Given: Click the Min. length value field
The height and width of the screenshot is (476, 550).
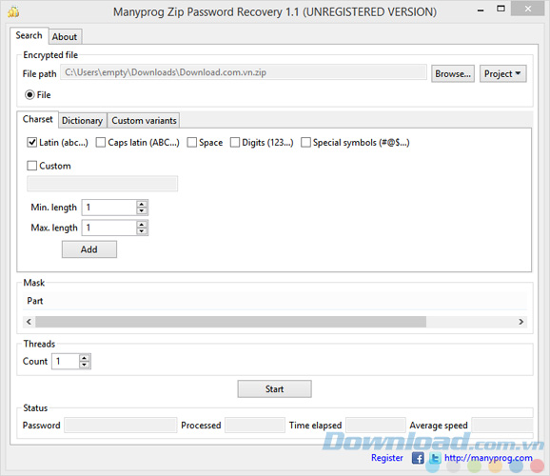Looking at the screenshot, I should (109, 208).
